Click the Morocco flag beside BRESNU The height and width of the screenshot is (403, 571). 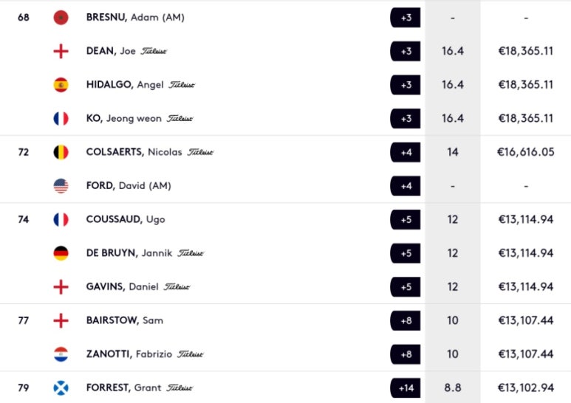pos(61,18)
